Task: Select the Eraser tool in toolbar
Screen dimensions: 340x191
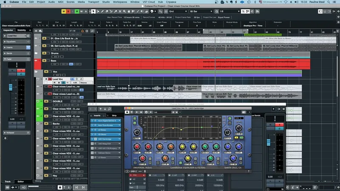Action: [x=107, y=11]
